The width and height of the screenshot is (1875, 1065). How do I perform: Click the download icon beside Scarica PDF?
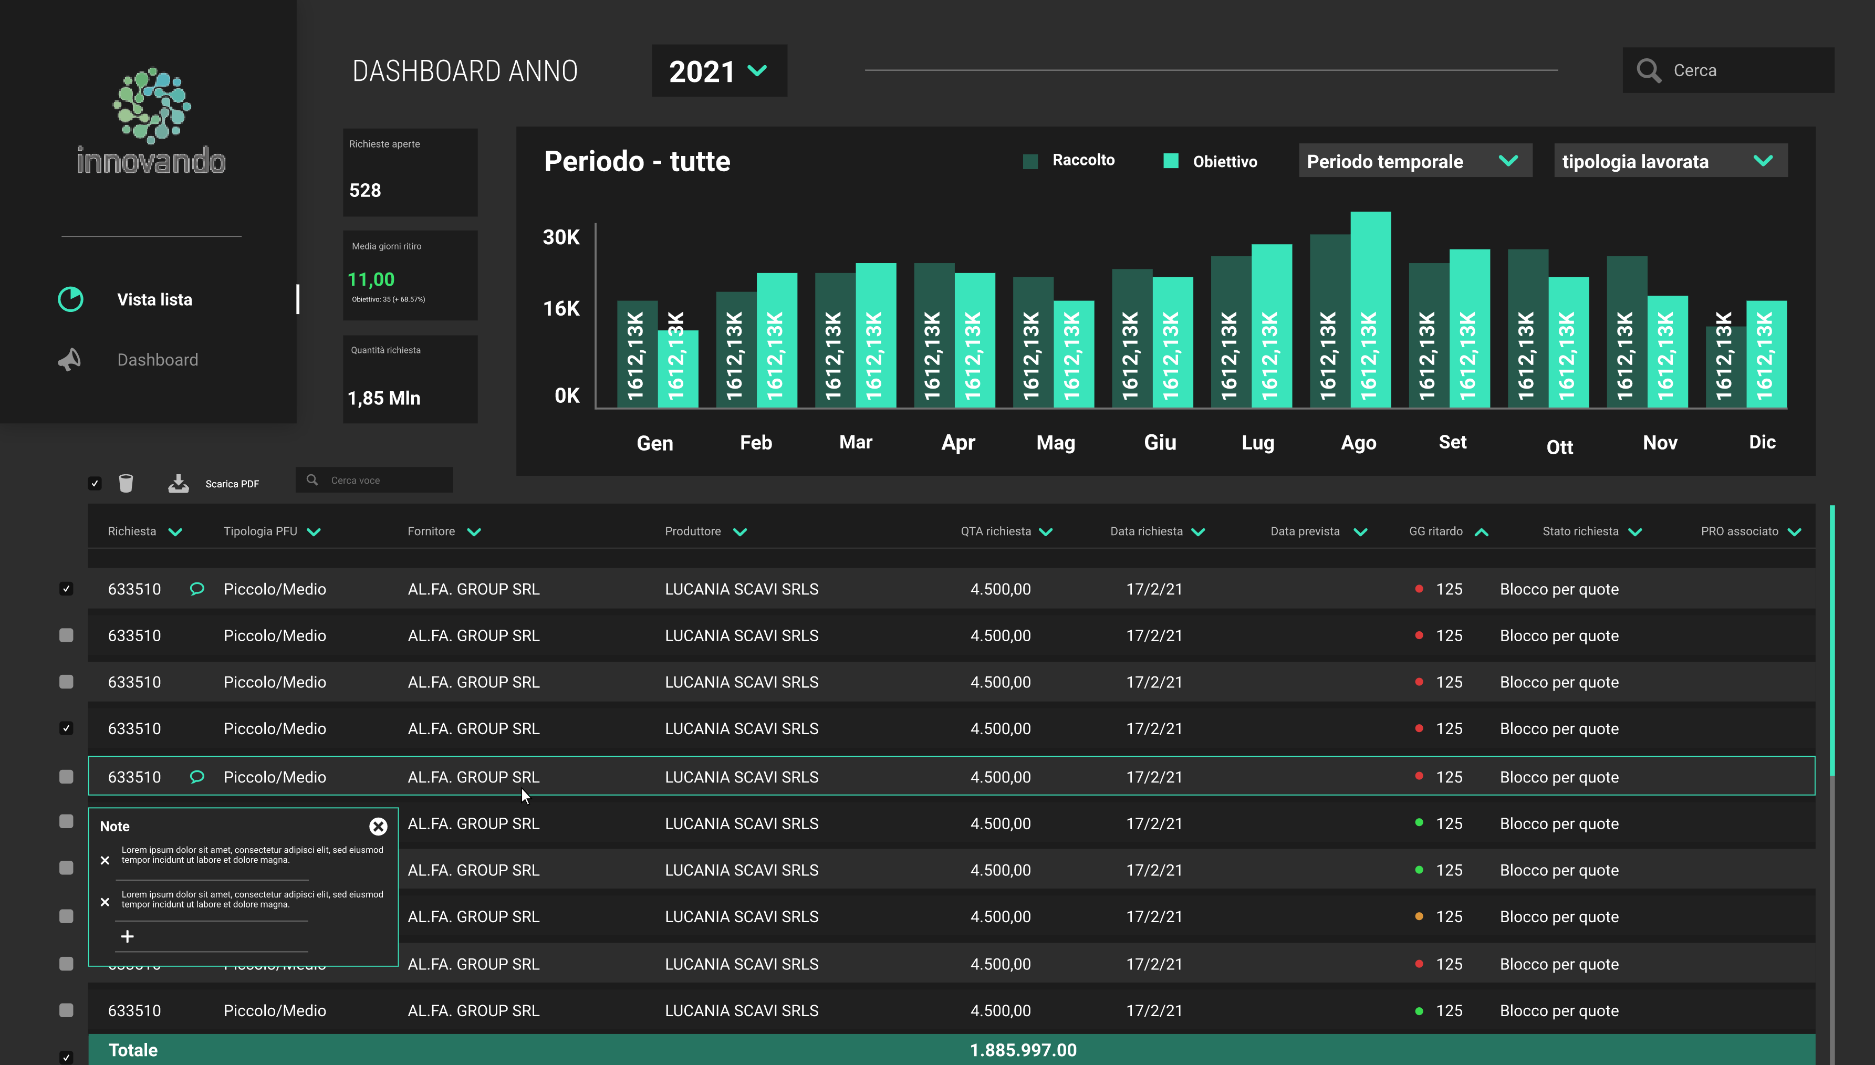(x=179, y=484)
